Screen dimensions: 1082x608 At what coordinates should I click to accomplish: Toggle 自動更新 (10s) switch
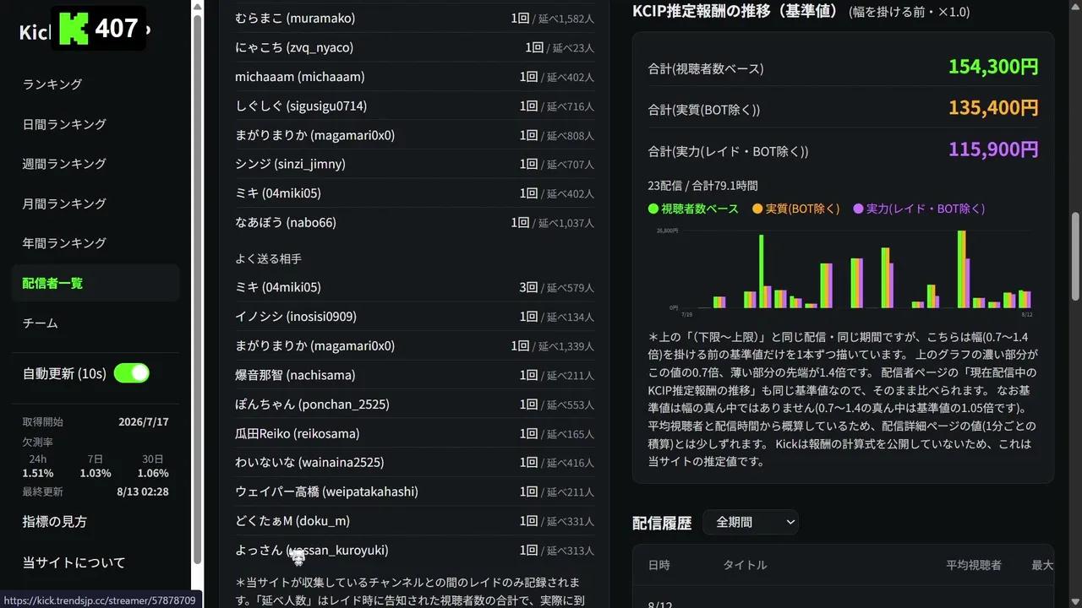[132, 373]
